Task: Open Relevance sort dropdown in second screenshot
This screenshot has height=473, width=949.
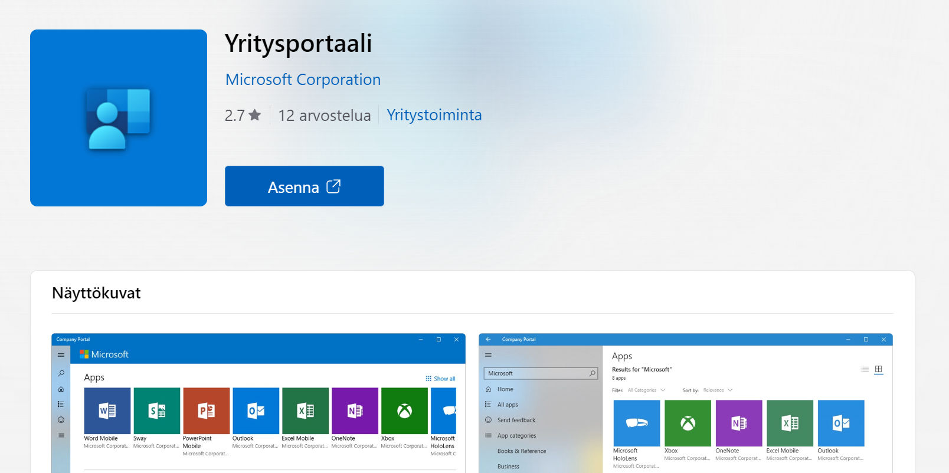Action: [718, 390]
